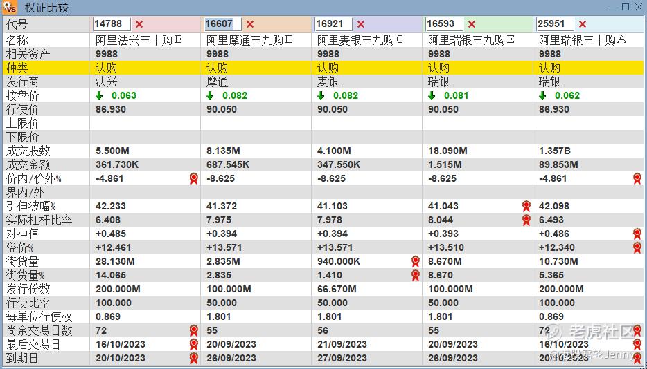The height and width of the screenshot is (369, 647).
Task: Remove warrant 16607 with red X
Action: point(250,24)
